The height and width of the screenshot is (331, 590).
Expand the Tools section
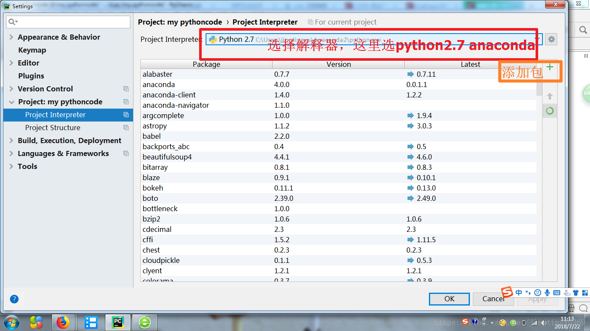pyautogui.click(x=11, y=166)
